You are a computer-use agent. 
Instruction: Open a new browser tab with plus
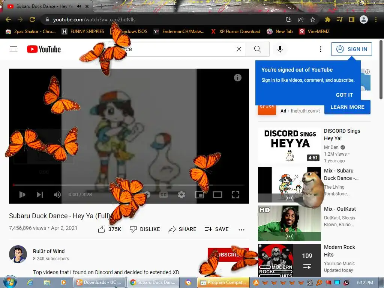pos(101,6)
